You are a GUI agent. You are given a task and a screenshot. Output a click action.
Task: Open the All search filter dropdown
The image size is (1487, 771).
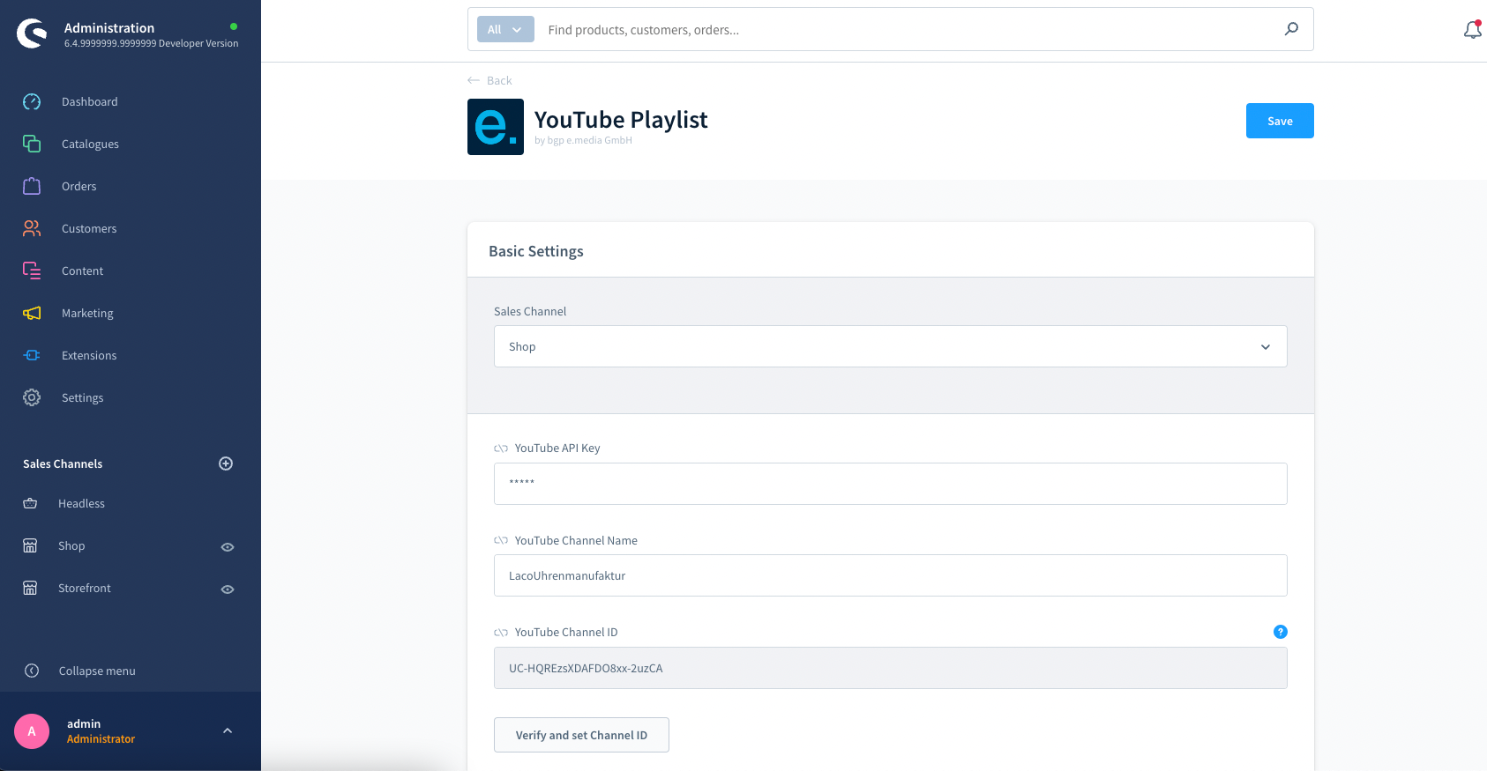[x=505, y=29]
